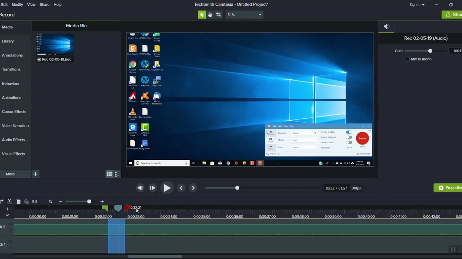This screenshot has width=462, height=259.
Task: Click the horizontal timeline scrollbar
Action: click(x=155, y=256)
